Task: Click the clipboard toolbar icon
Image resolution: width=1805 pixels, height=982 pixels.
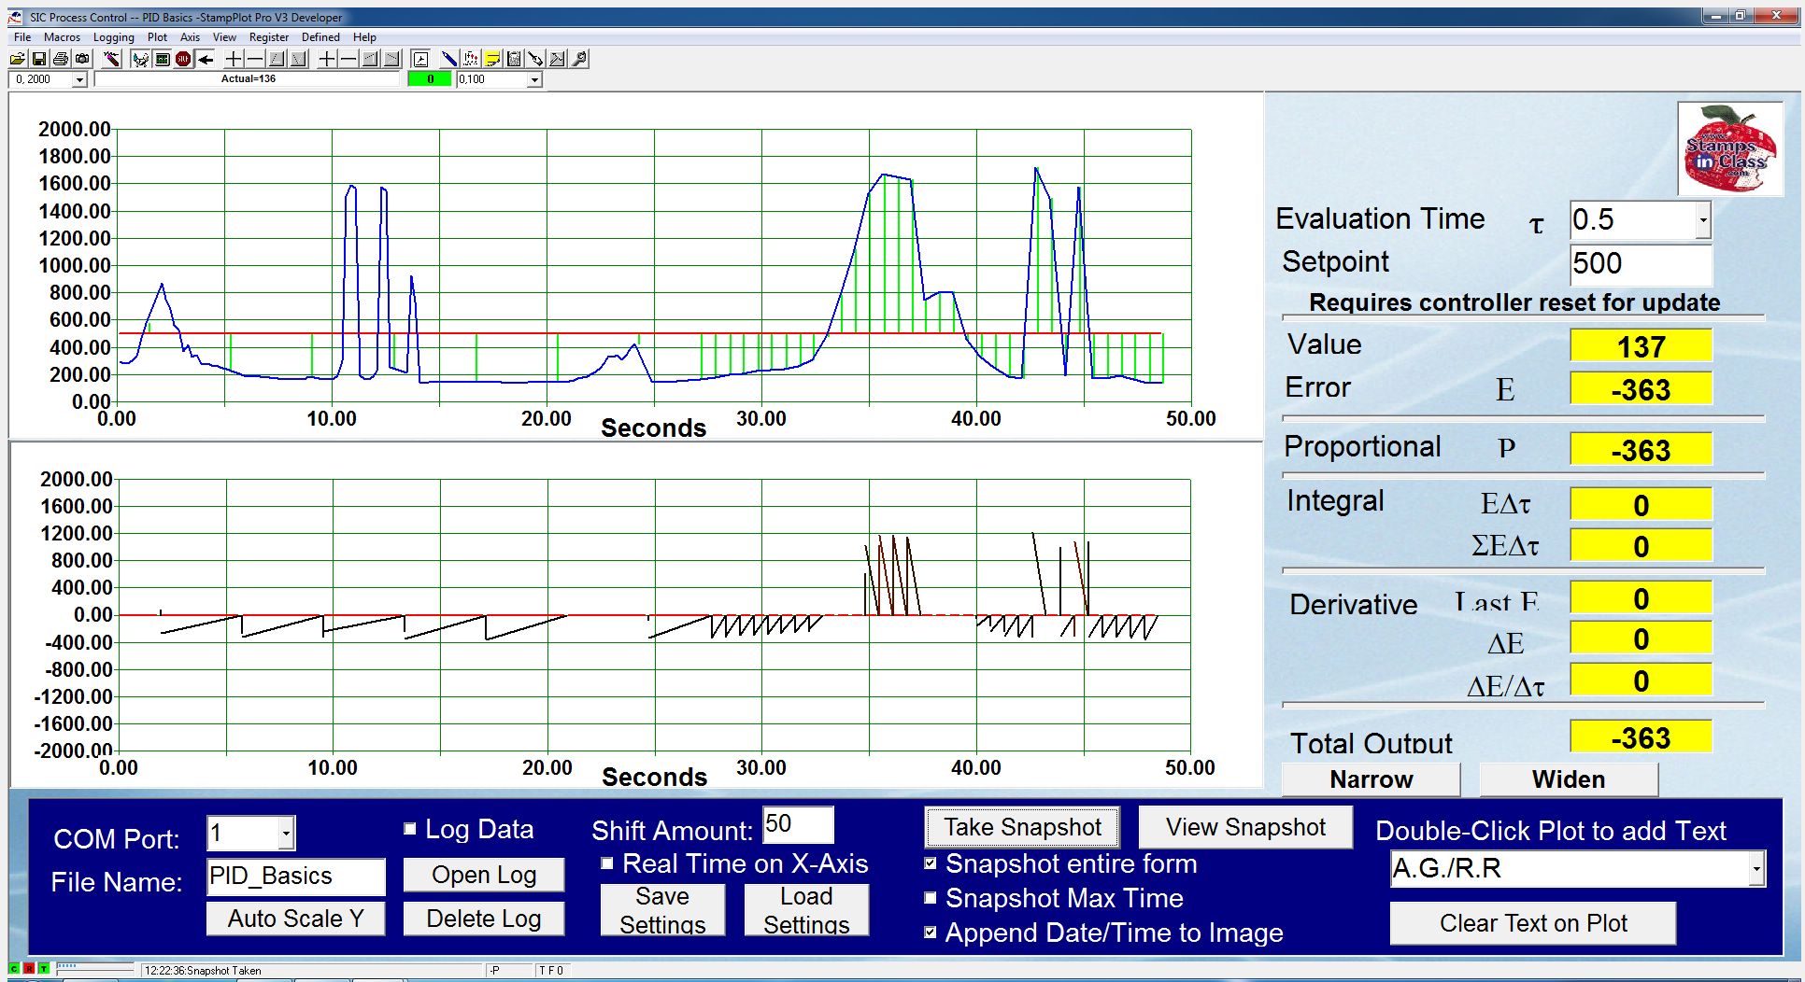Action: [514, 59]
